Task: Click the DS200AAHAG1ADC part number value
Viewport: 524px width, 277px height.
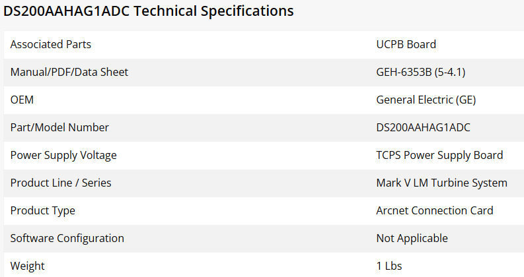Action: point(423,127)
